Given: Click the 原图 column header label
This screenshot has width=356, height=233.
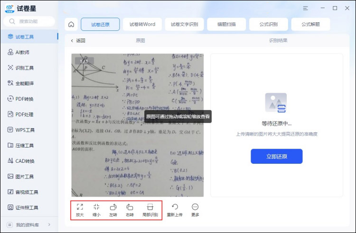Looking at the screenshot, I should tap(141, 41).
